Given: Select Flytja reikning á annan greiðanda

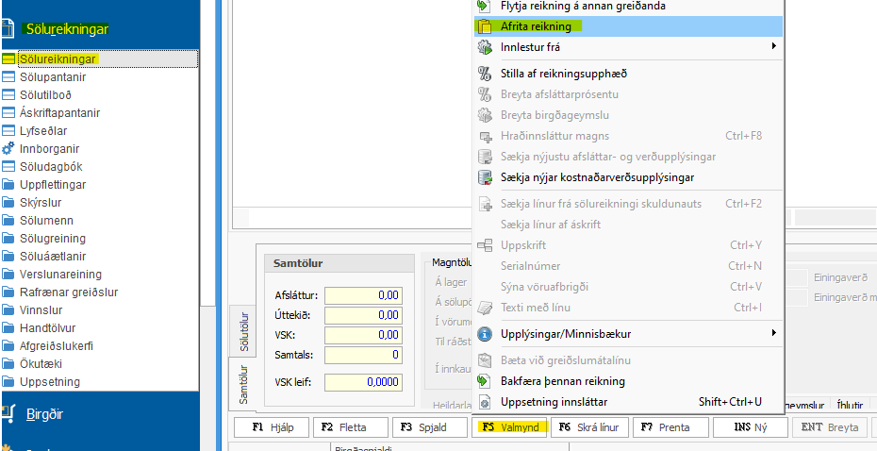Looking at the screenshot, I should pos(583,6).
